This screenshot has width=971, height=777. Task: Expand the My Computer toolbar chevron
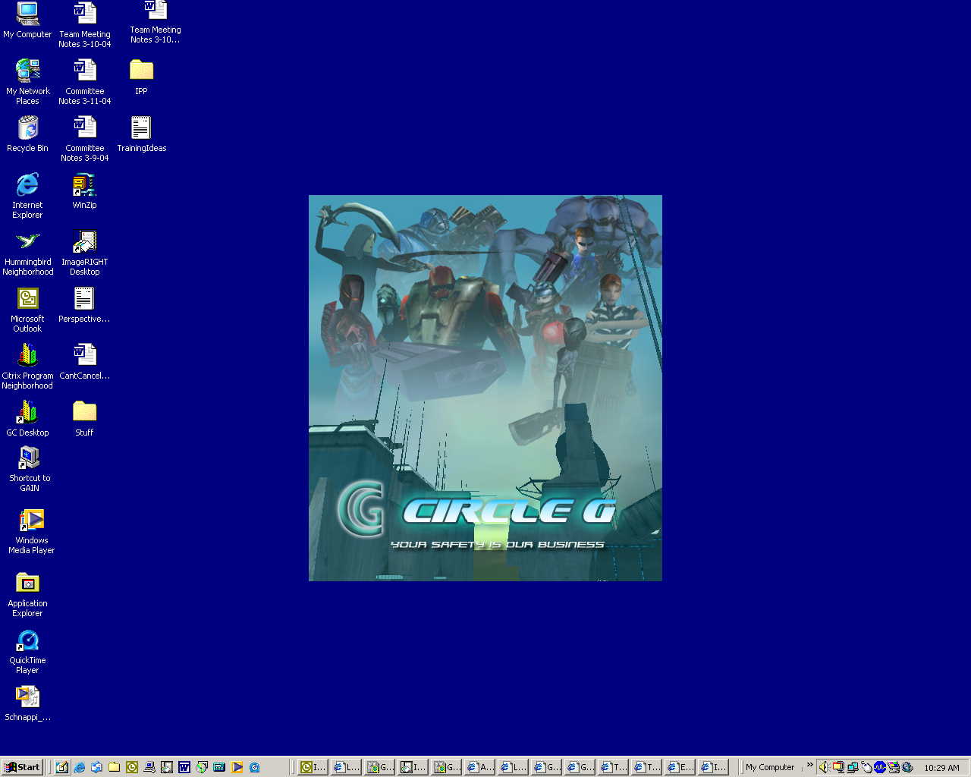coord(809,765)
